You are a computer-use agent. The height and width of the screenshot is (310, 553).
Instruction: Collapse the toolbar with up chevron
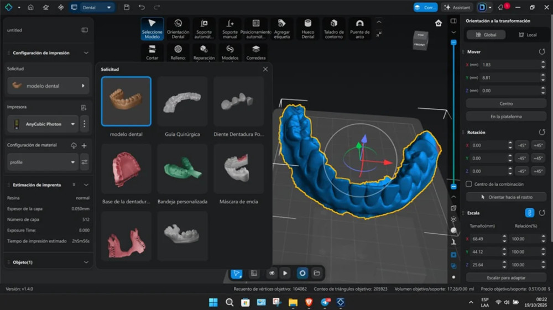379,22
